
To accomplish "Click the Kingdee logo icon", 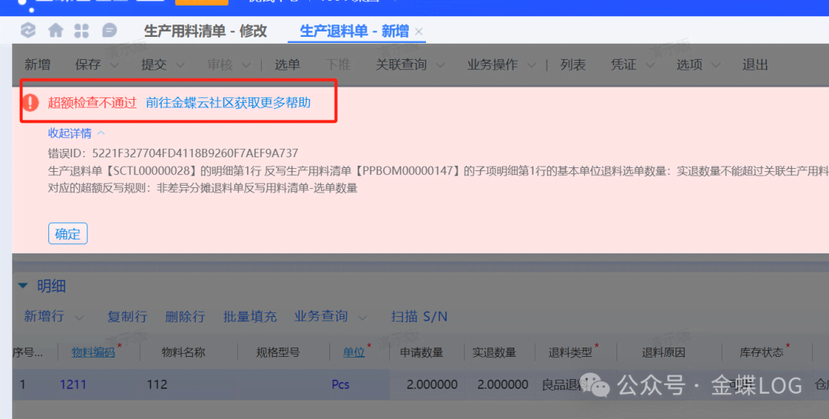I will 28,31.
